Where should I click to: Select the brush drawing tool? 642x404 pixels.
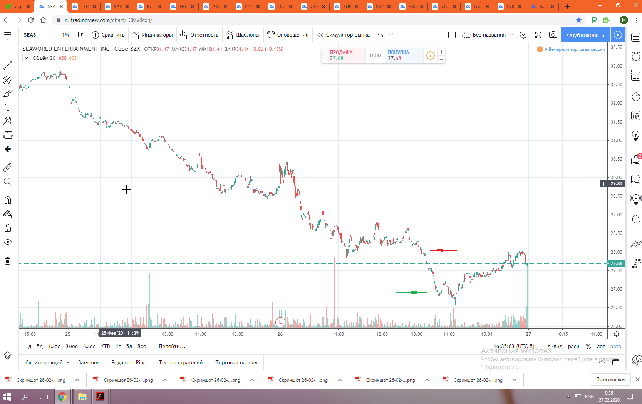coord(8,93)
